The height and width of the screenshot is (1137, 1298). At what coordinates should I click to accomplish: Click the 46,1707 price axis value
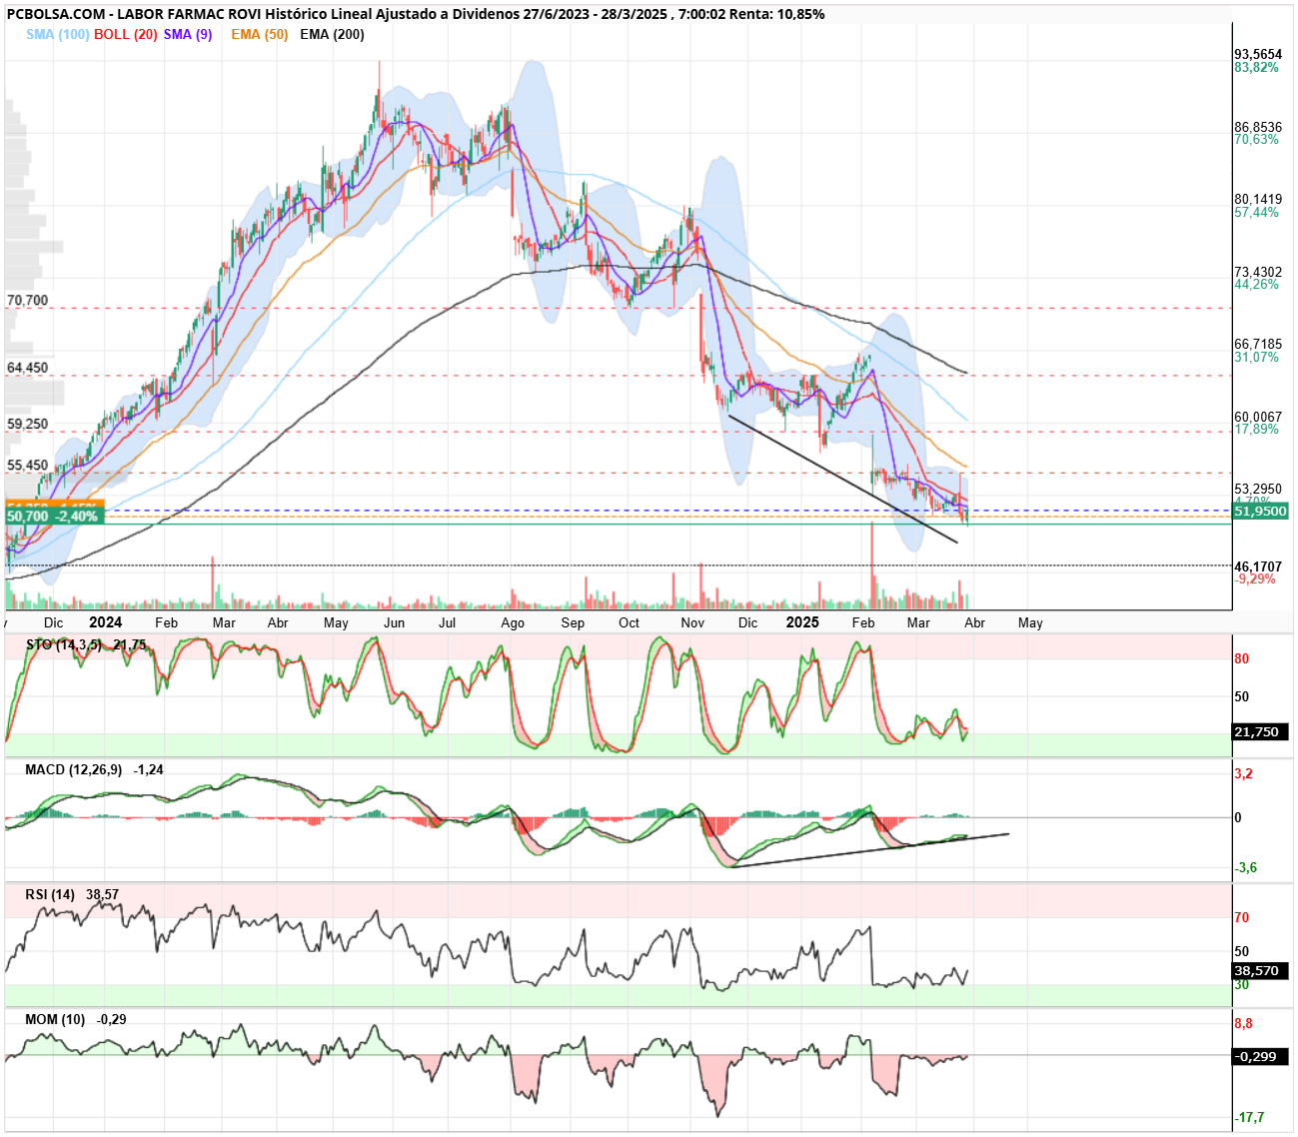(x=1258, y=567)
